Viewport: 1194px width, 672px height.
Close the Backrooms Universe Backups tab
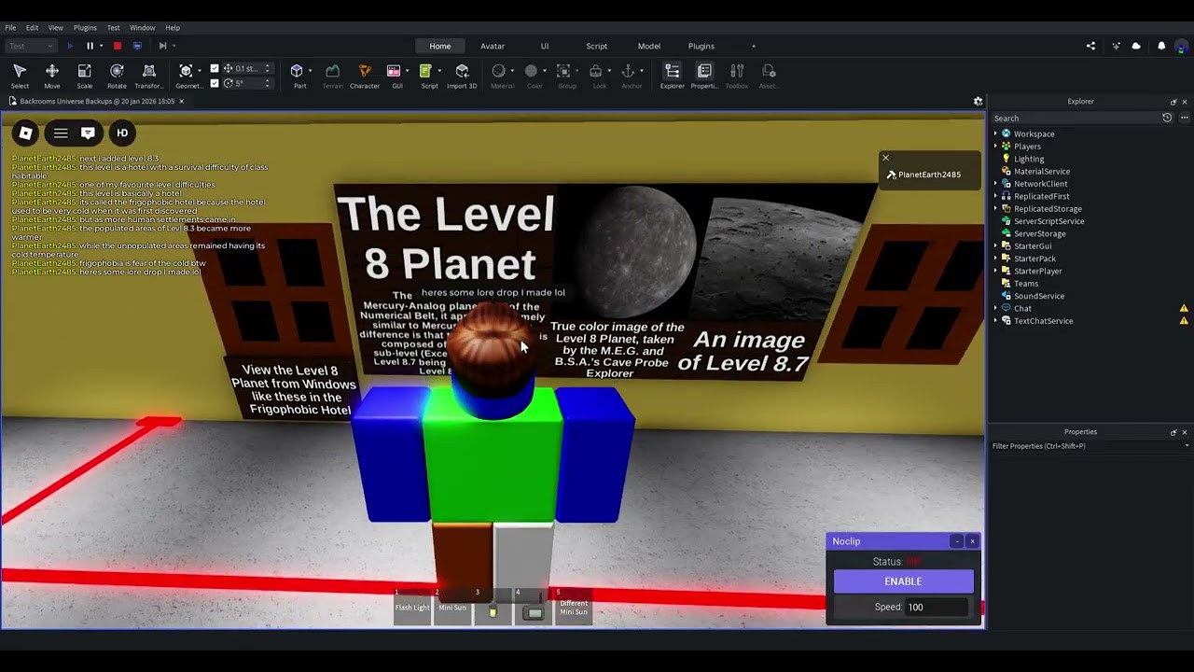tap(181, 101)
